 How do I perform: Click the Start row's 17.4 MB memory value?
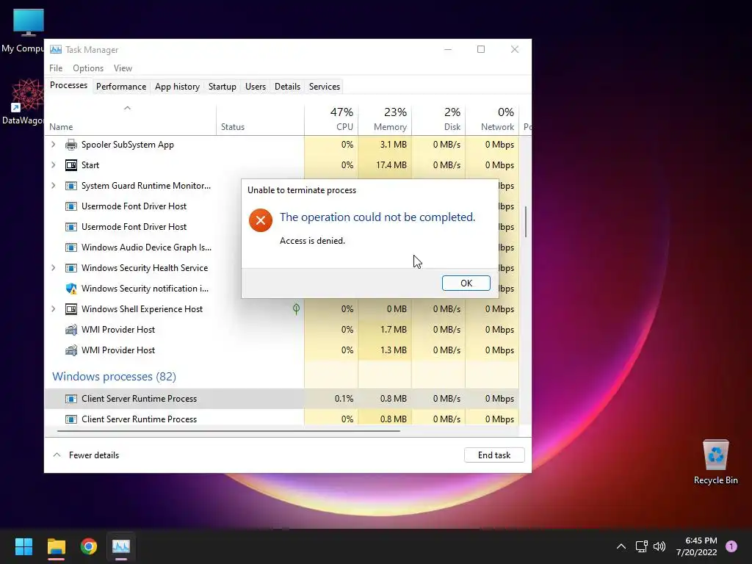[x=391, y=165]
